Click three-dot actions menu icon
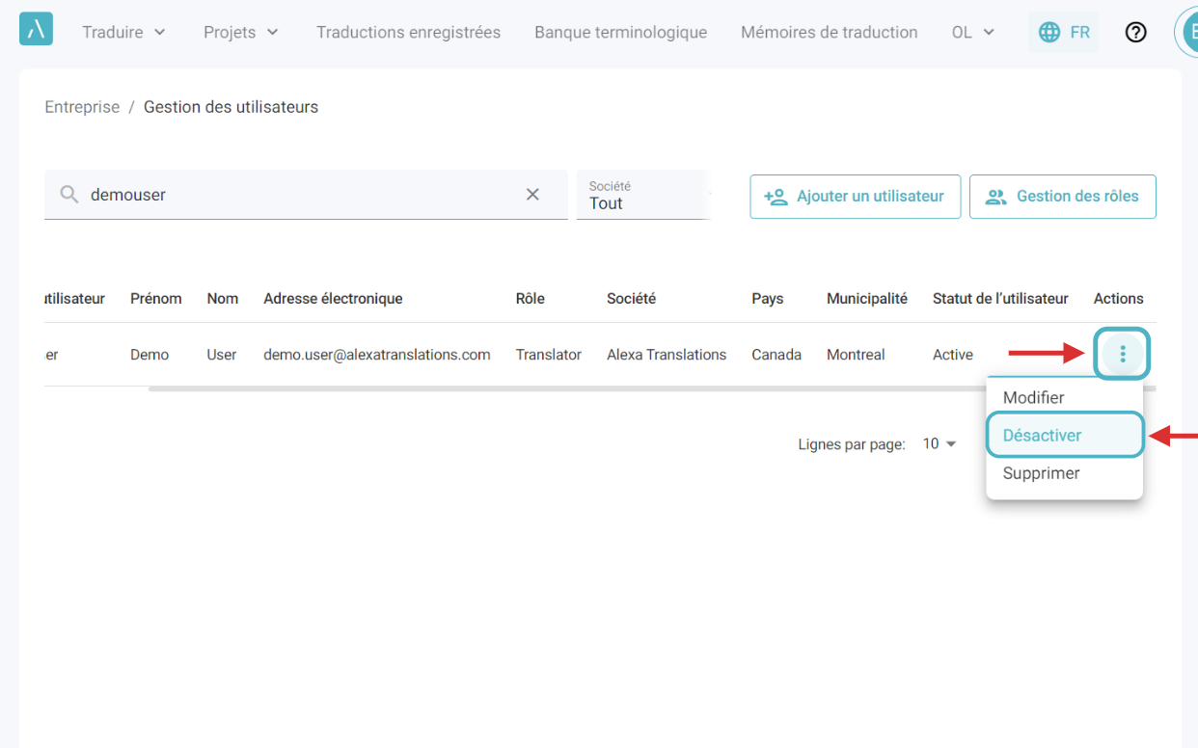Screen dimensions: 1198x748 point(1123,355)
